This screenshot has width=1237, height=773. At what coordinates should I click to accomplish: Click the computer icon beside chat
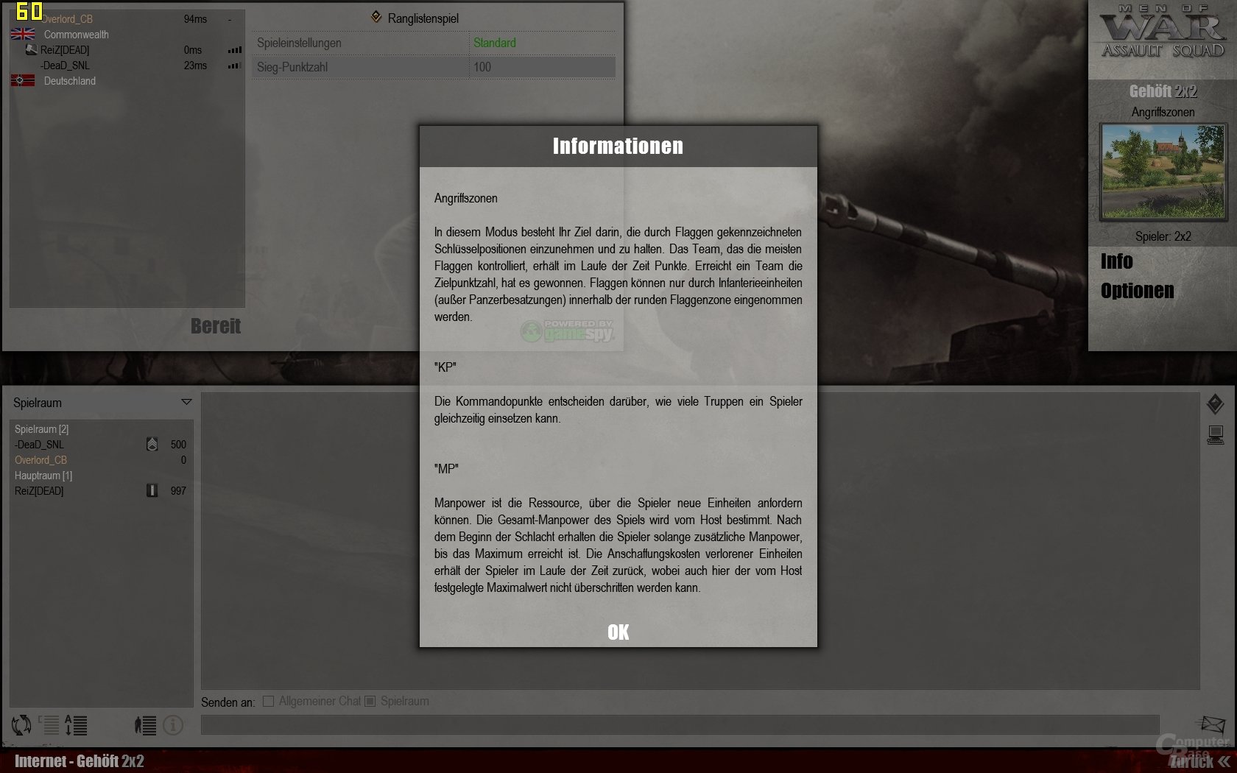[x=1216, y=435]
